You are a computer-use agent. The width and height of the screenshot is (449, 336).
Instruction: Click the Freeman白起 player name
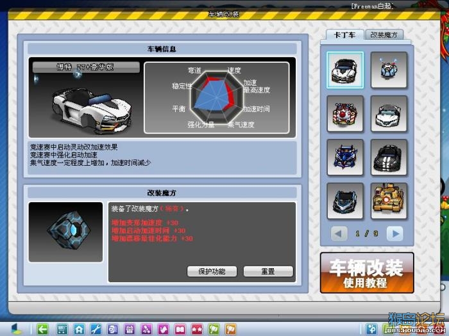(372, 6)
